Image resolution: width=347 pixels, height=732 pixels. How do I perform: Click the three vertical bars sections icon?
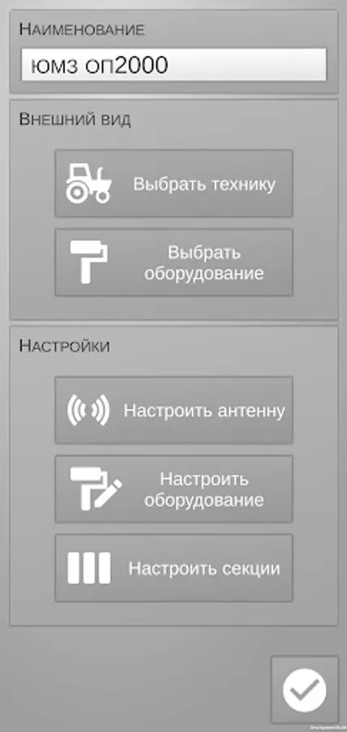pyautogui.click(x=89, y=568)
